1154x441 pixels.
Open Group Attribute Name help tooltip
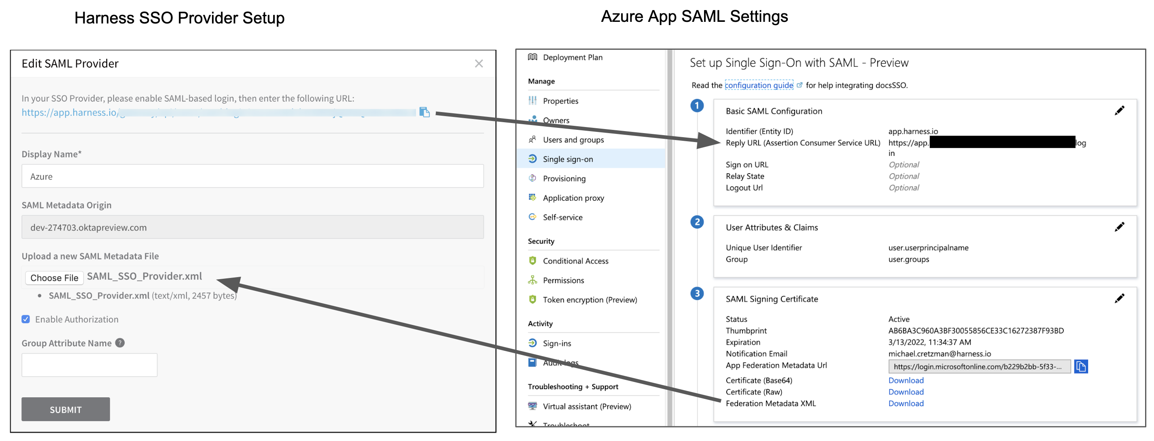(120, 343)
